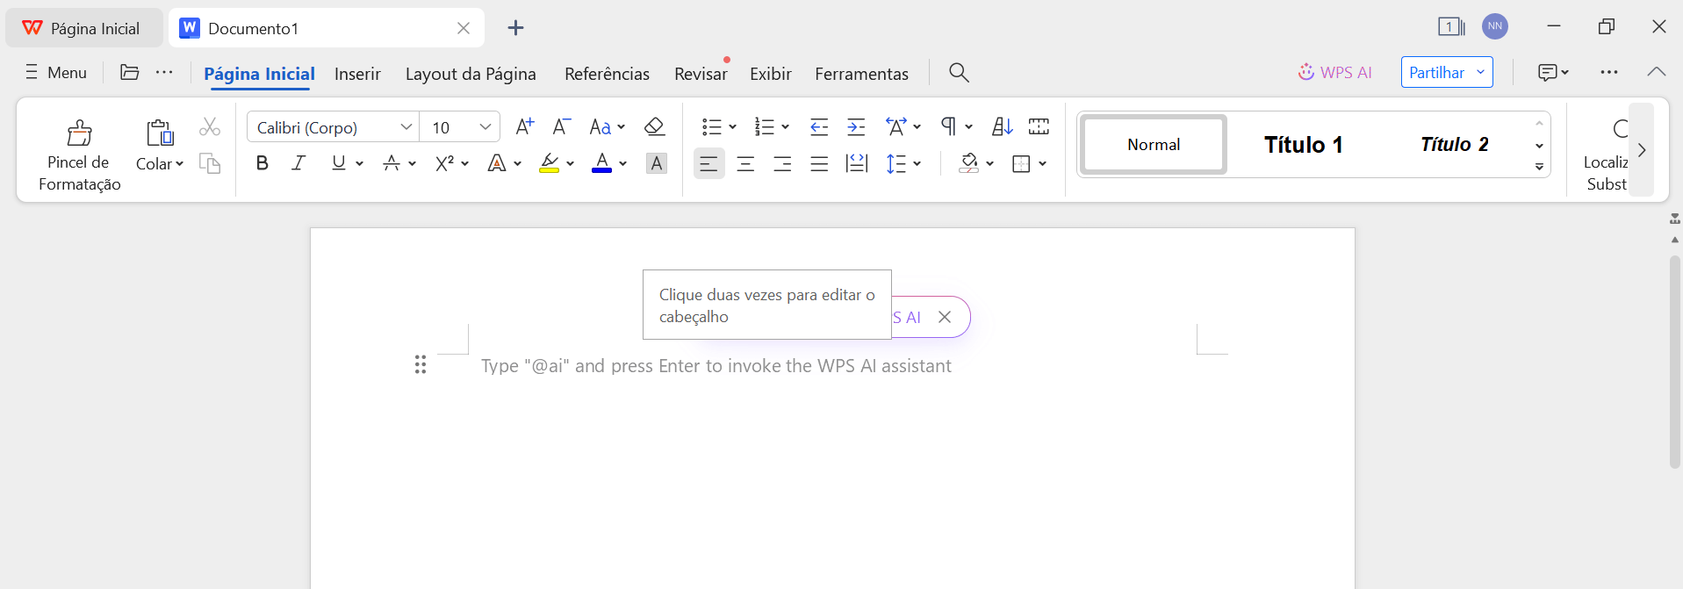Toggle underline formatting
Image resolution: width=1683 pixels, height=589 pixels.
(338, 163)
